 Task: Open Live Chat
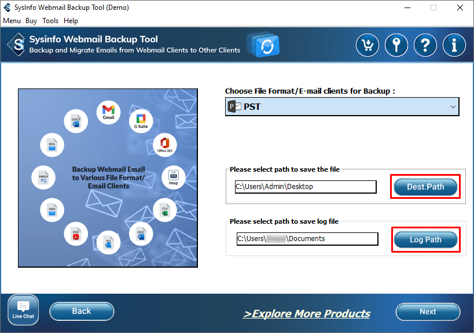(23, 310)
